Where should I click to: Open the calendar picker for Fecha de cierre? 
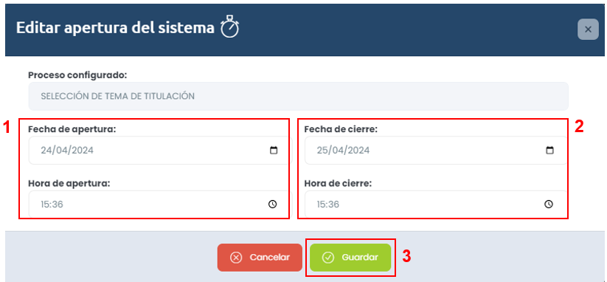pyautogui.click(x=549, y=151)
